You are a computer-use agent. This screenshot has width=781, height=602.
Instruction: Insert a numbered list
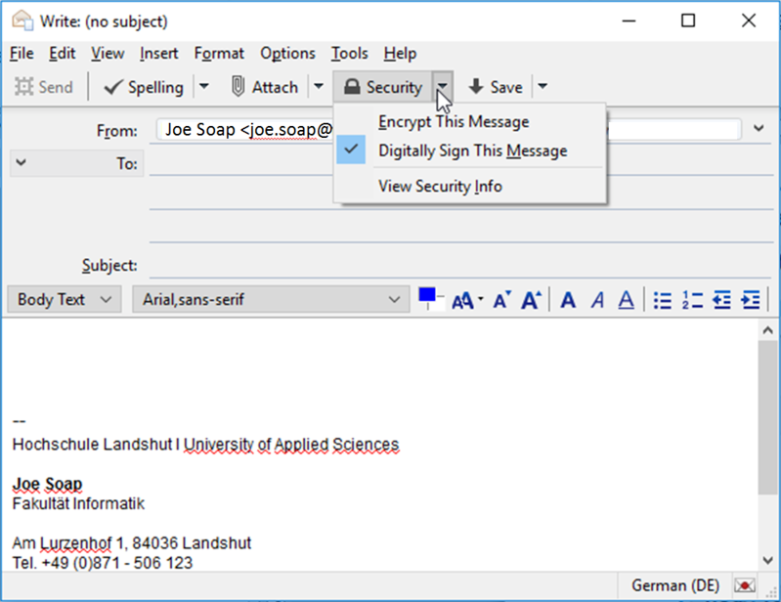pyautogui.click(x=692, y=300)
